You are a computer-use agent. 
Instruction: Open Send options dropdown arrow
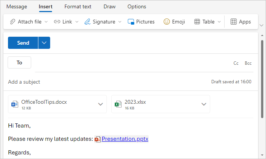(x=44, y=43)
